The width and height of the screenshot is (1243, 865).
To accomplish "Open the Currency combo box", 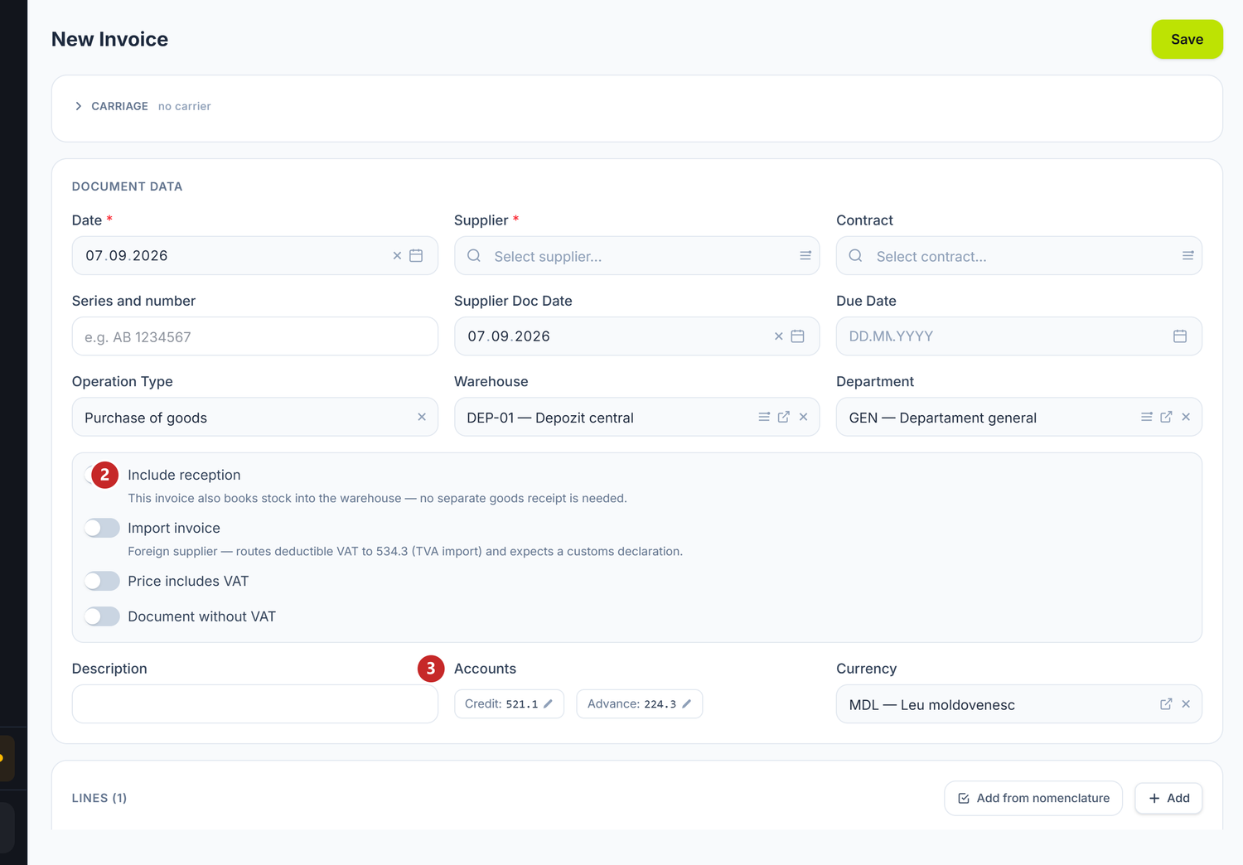I will pos(1018,704).
